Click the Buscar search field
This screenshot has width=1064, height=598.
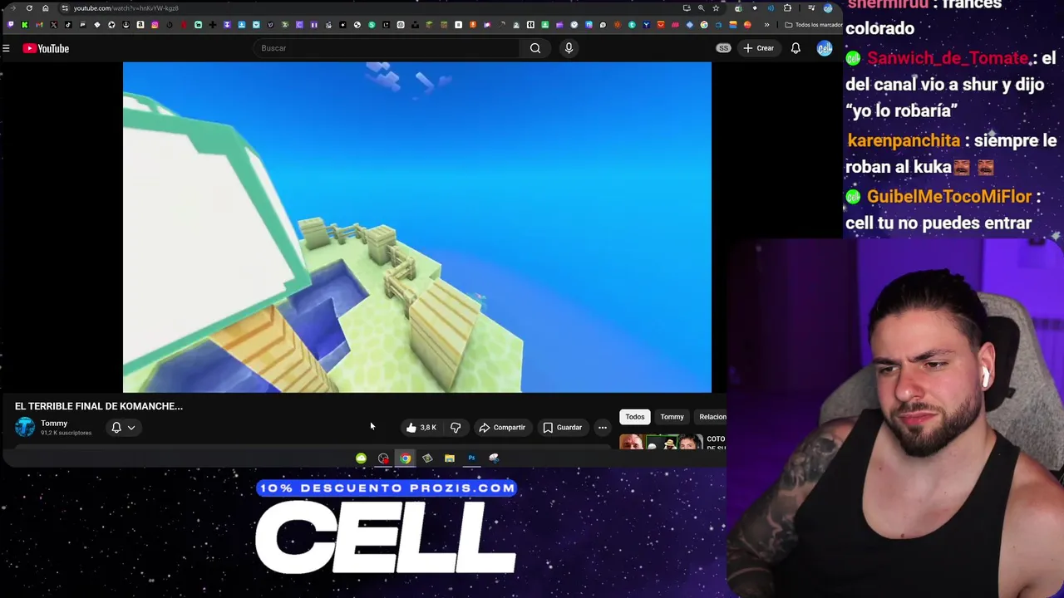point(387,48)
